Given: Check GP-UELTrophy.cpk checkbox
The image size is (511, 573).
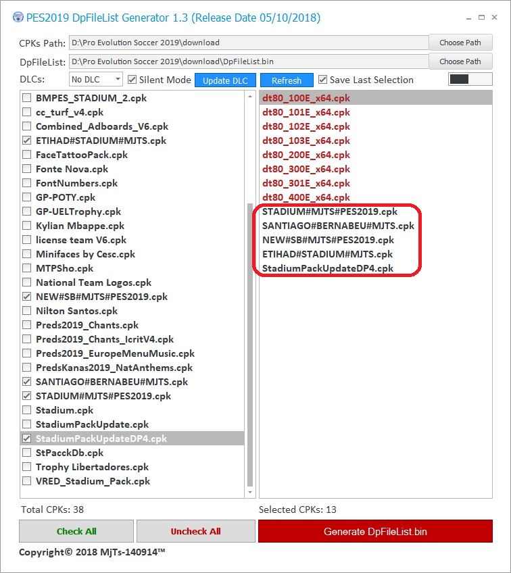Looking at the screenshot, I should (x=26, y=211).
